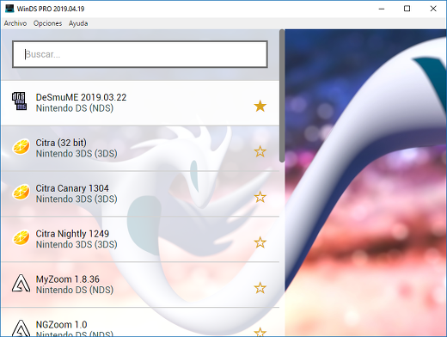Open the Opciones menu
447x337 pixels.
tap(47, 23)
